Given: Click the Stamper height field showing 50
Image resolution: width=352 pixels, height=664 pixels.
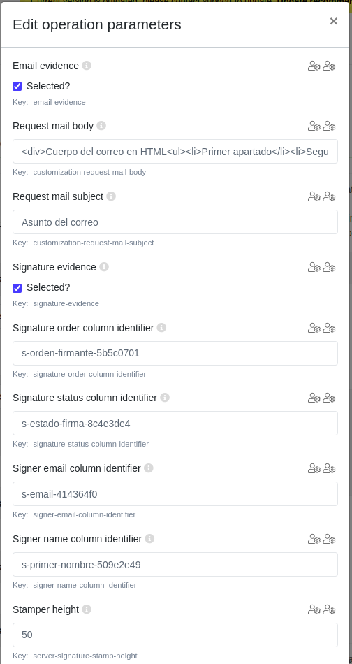Looking at the screenshot, I should point(175,635).
